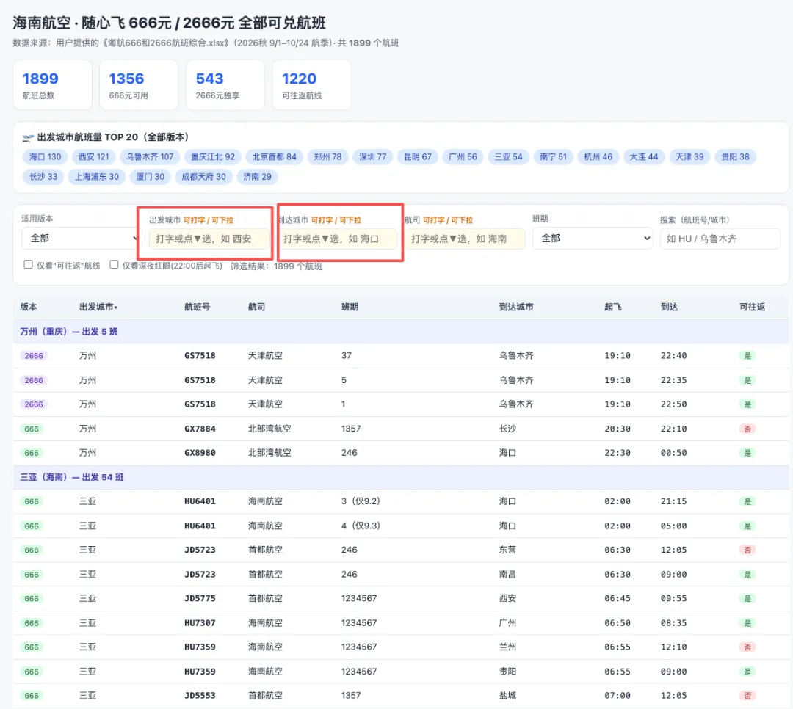Click departure time 06:45 in the JD5775 row
The height and width of the screenshot is (709, 793).
tap(618, 598)
